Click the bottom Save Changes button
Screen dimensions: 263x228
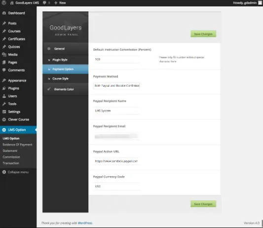pyautogui.click(x=203, y=204)
